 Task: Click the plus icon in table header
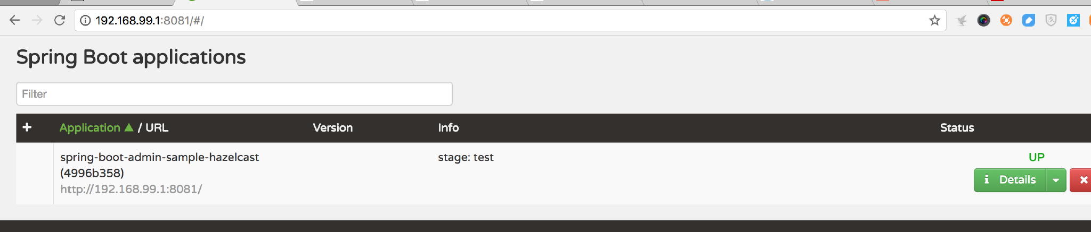[x=27, y=127]
